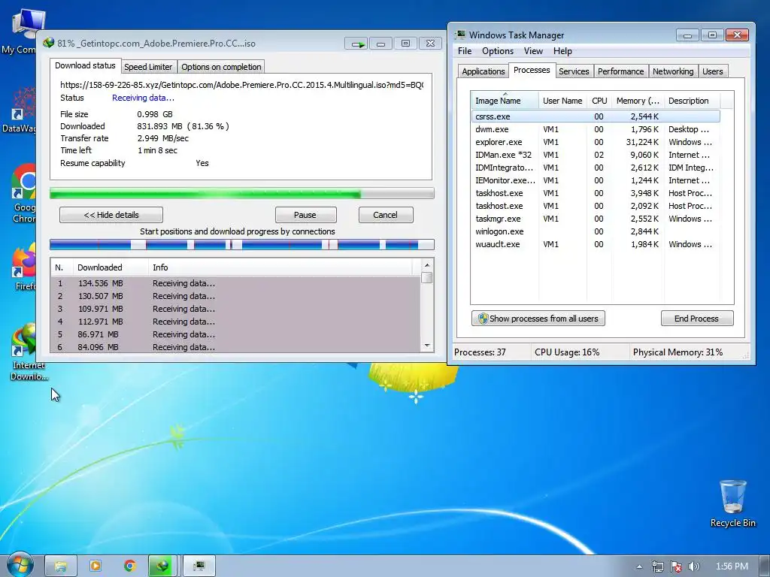Image resolution: width=770 pixels, height=577 pixels.
Task: Click the Hide details button
Action: click(111, 215)
